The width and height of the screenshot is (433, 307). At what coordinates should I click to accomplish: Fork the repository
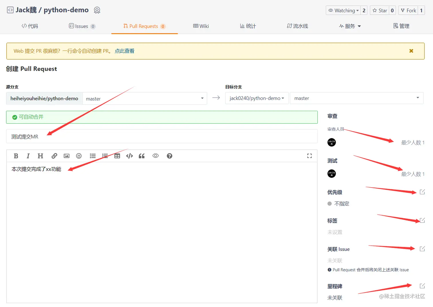click(408, 10)
